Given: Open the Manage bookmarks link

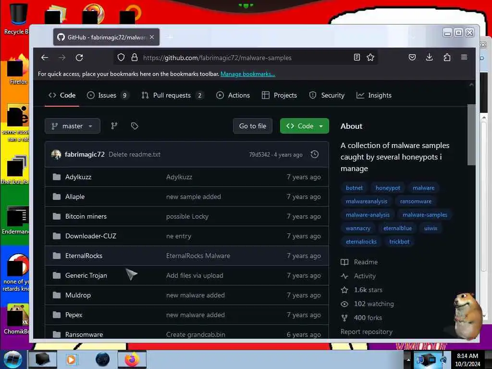Looking at the screenshot, I should (x=248, y=74).
